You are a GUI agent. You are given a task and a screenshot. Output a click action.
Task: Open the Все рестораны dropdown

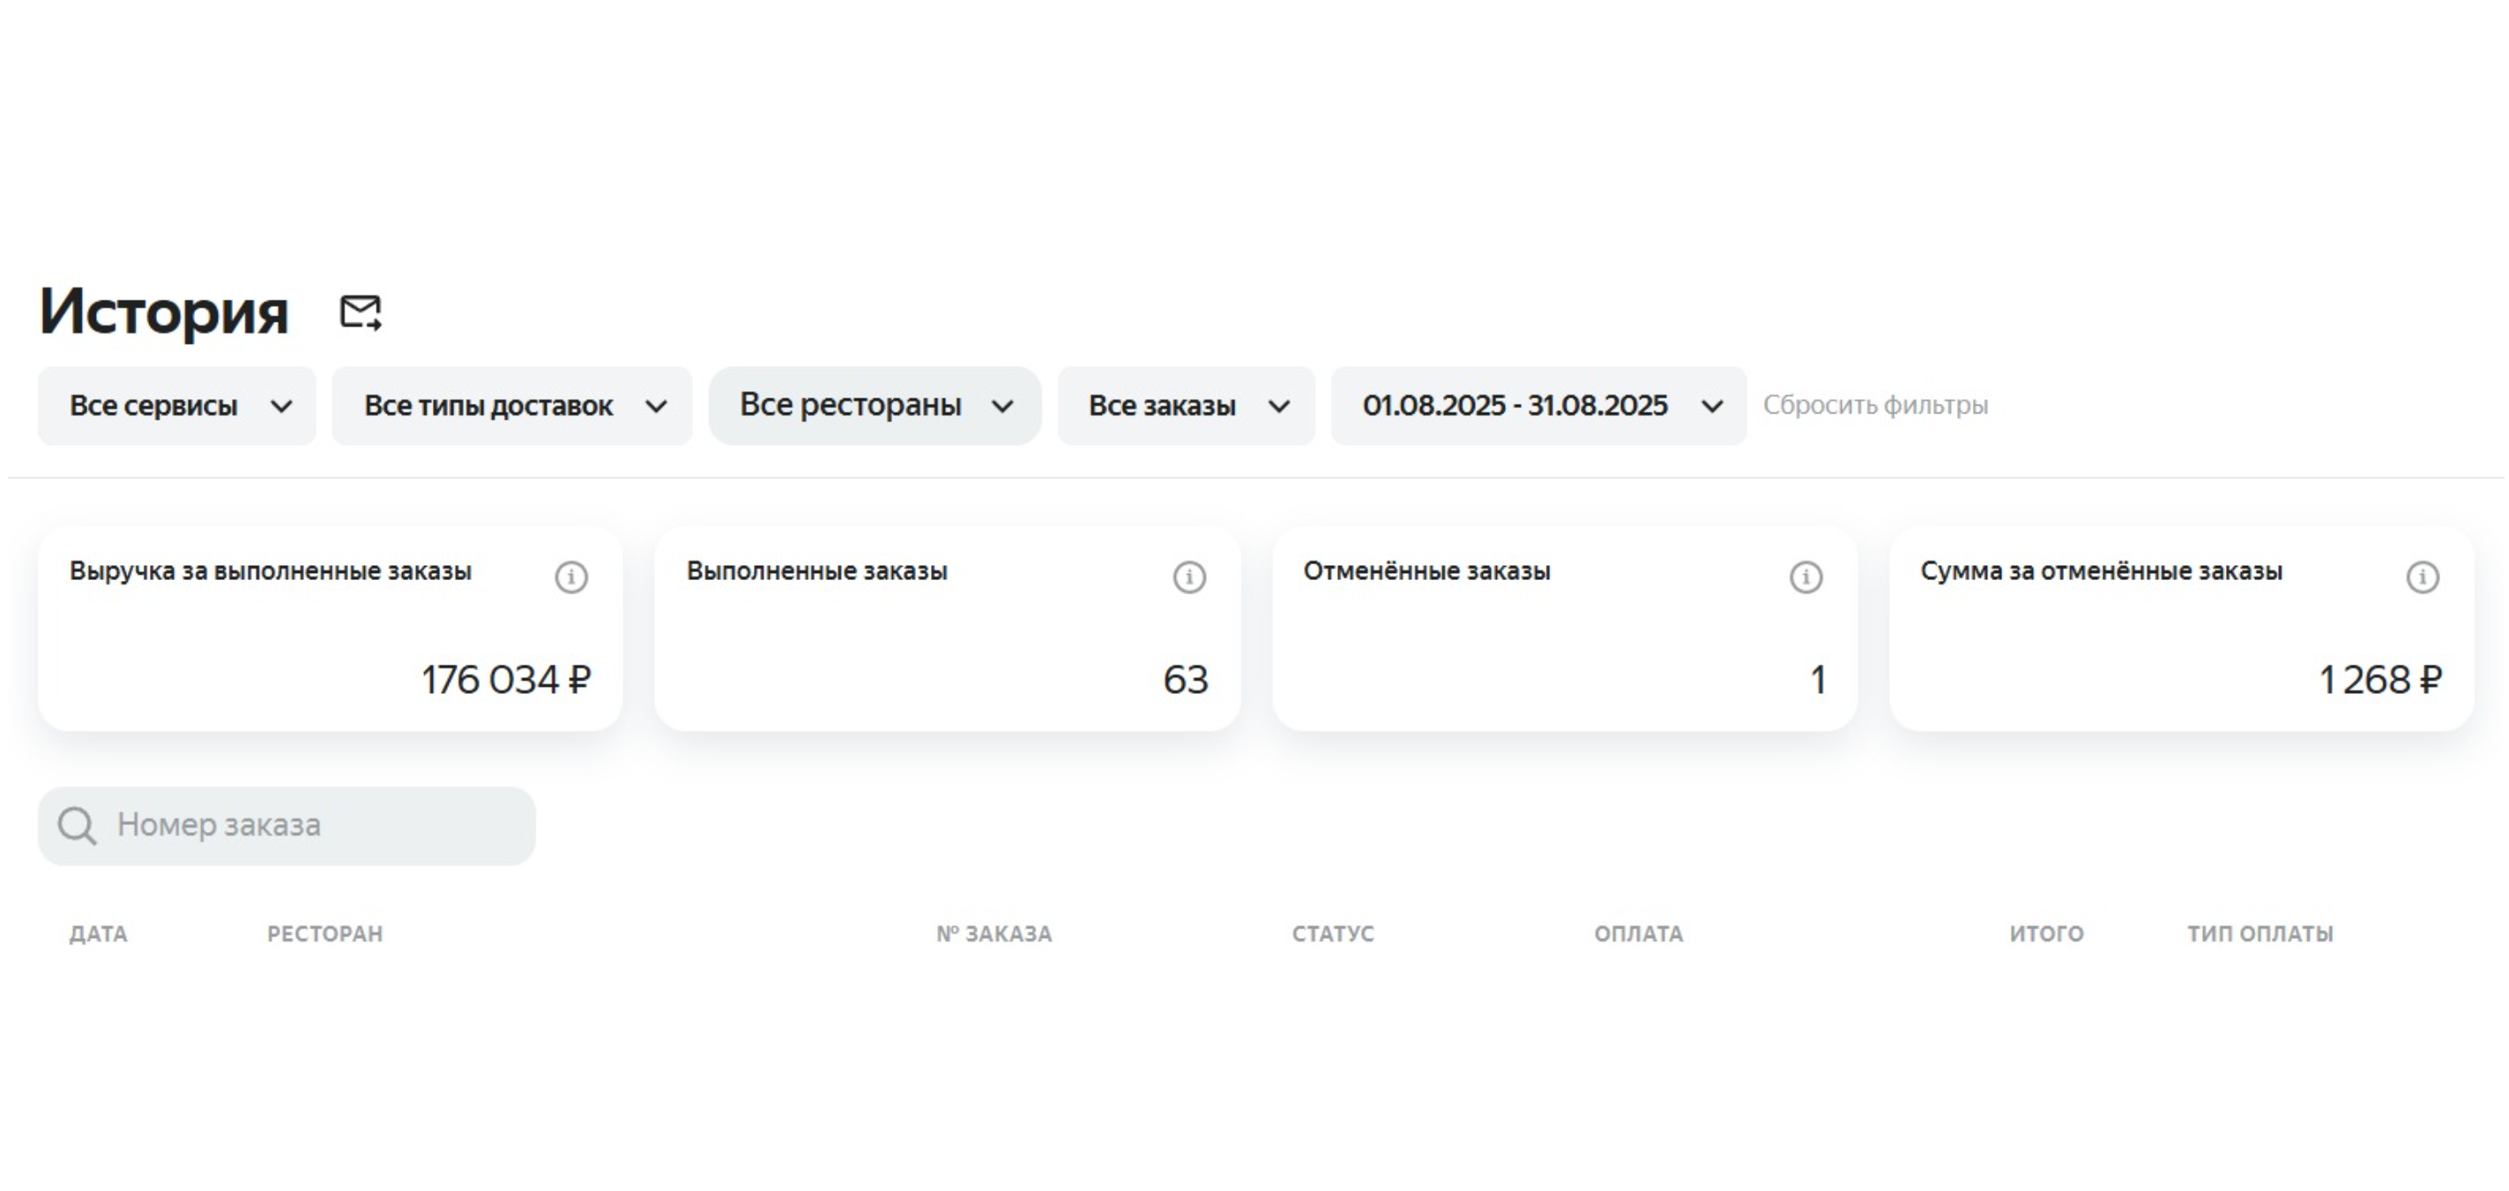click(875, 406)
